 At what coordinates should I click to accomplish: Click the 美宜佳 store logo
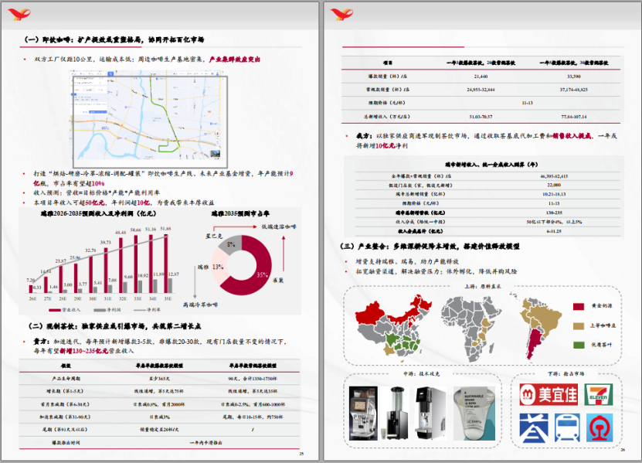pos(549,394)
